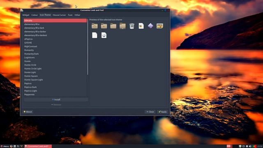Screen dimensions: 263x148
Task: Open the Mouse Cursor tab
Action: click(x=59, y=15)
